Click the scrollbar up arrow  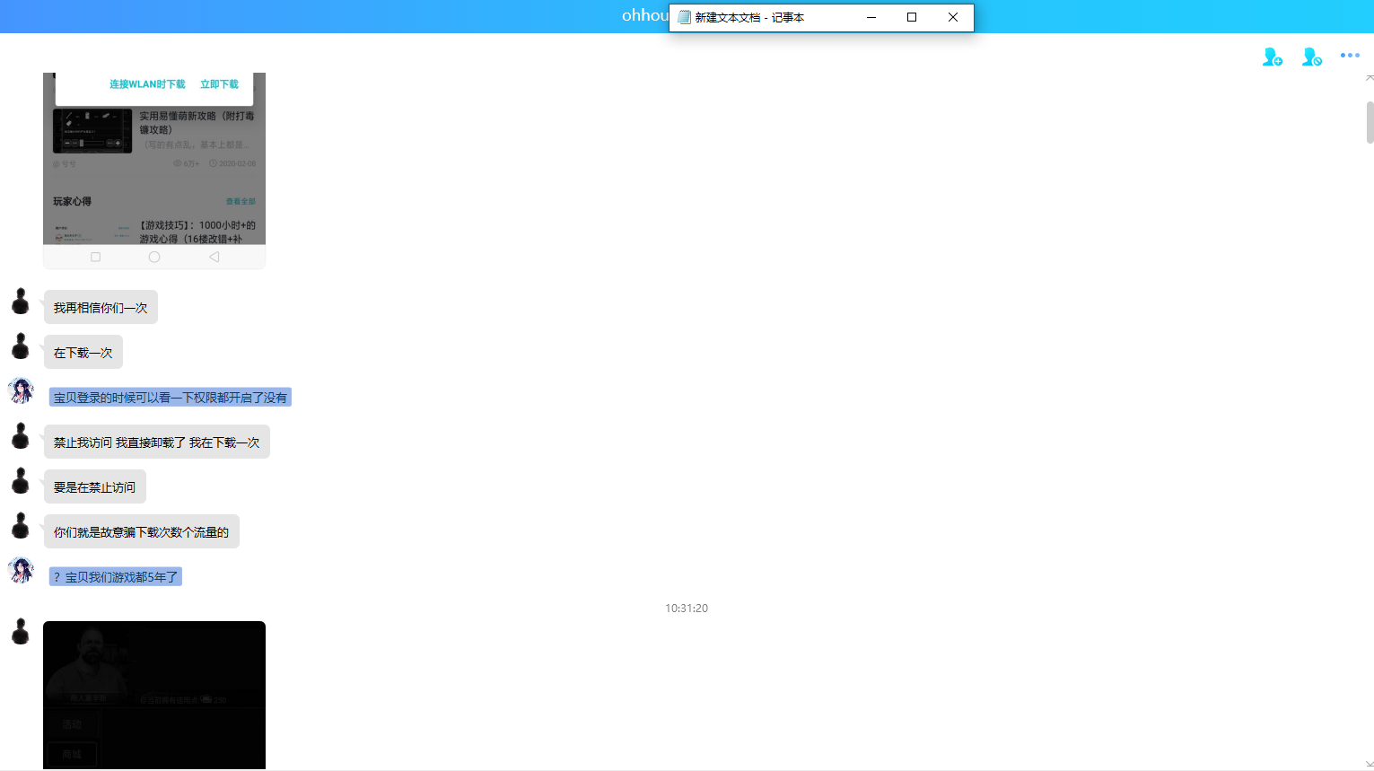(1370, 78)
